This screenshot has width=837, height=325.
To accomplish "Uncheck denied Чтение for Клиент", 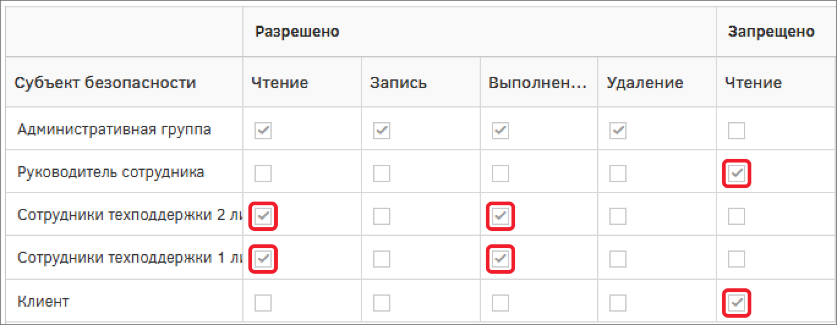I will (x=737, y=302).
